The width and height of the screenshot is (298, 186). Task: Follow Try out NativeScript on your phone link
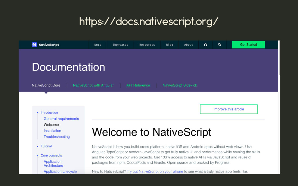click(x=155, y=171)
